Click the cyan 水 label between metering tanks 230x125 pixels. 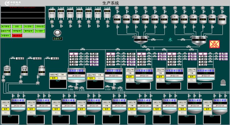[170, 40]
